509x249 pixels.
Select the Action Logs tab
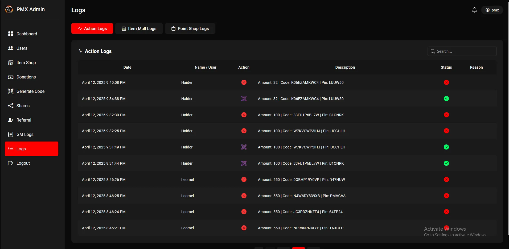(92, 28)
